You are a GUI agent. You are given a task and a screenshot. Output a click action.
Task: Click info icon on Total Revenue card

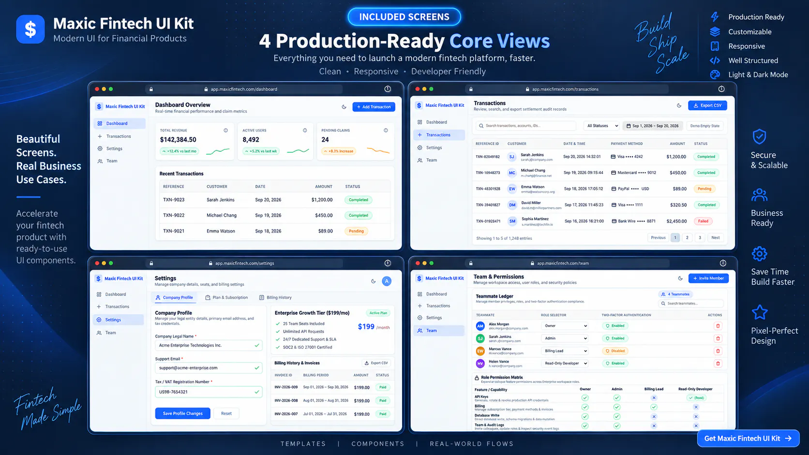coord(225,131)
